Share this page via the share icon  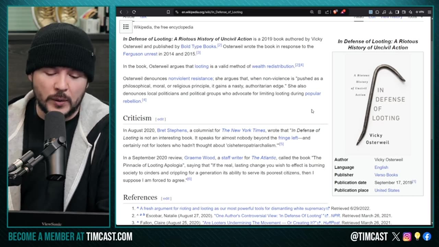point(327,12)
